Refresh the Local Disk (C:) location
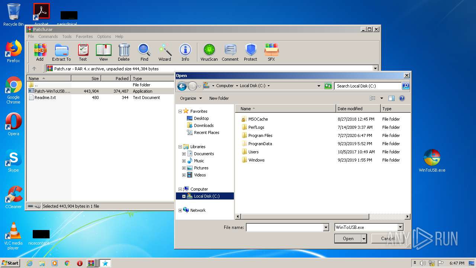Screen dimensions: 476x268 [x=328, y=86]
